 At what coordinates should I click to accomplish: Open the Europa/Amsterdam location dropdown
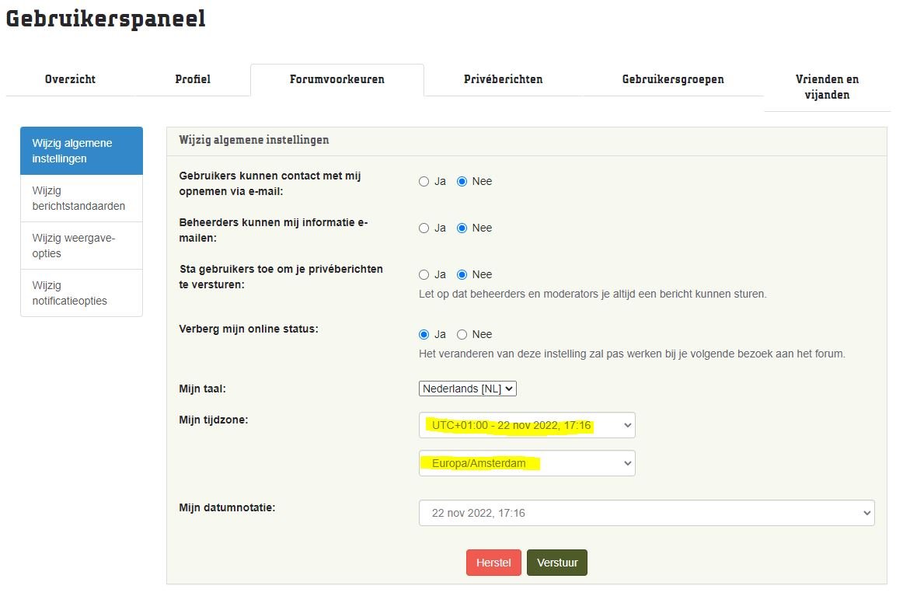click(526, 463)
